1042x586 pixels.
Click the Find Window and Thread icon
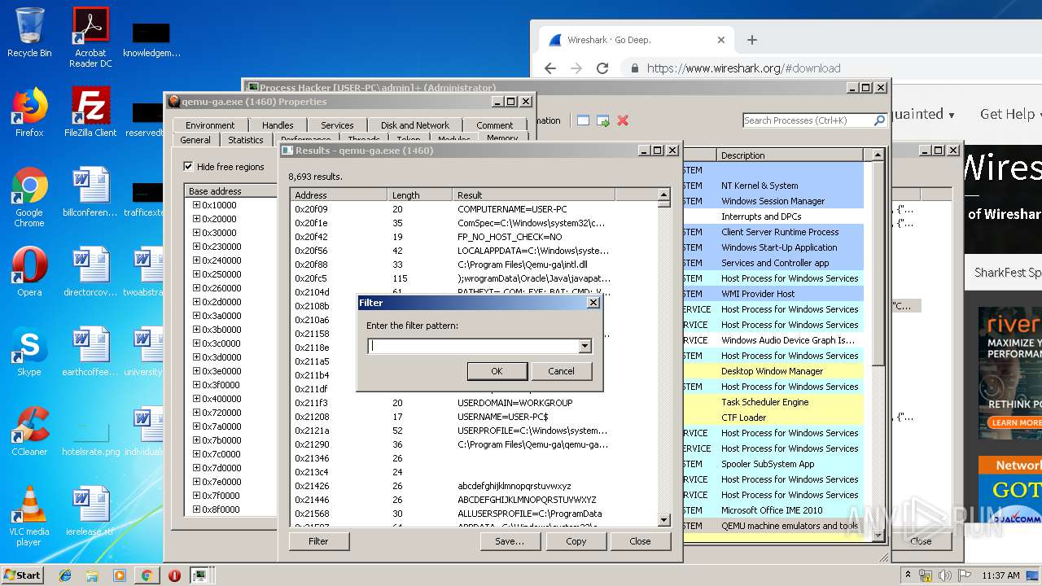click(603, 120)
